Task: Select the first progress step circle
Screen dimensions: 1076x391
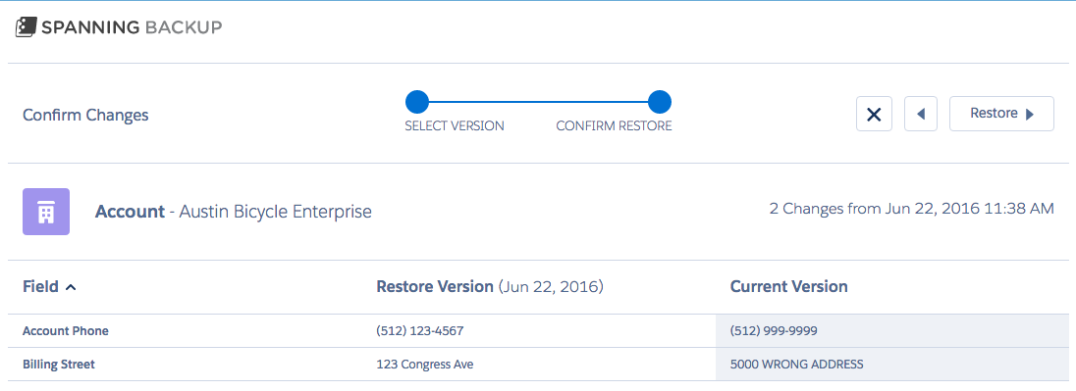Action: pos(416,102)
